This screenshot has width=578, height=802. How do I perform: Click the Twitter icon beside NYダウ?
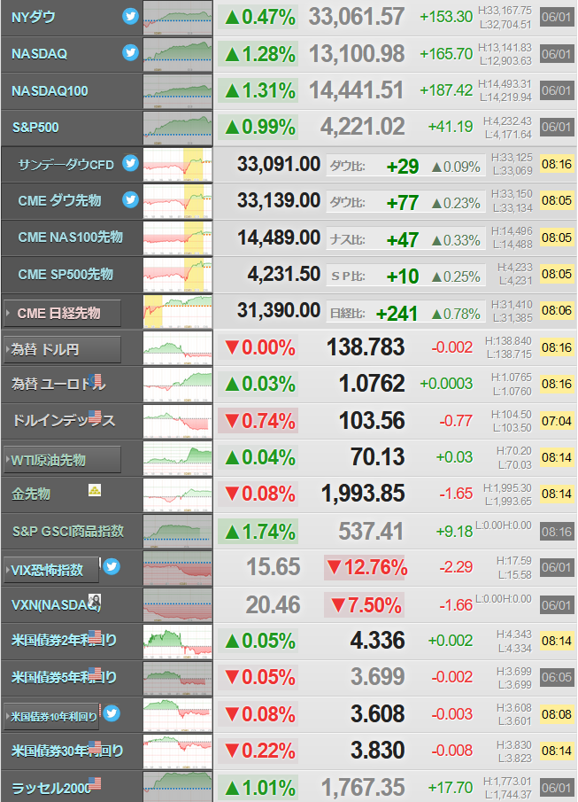130,16
